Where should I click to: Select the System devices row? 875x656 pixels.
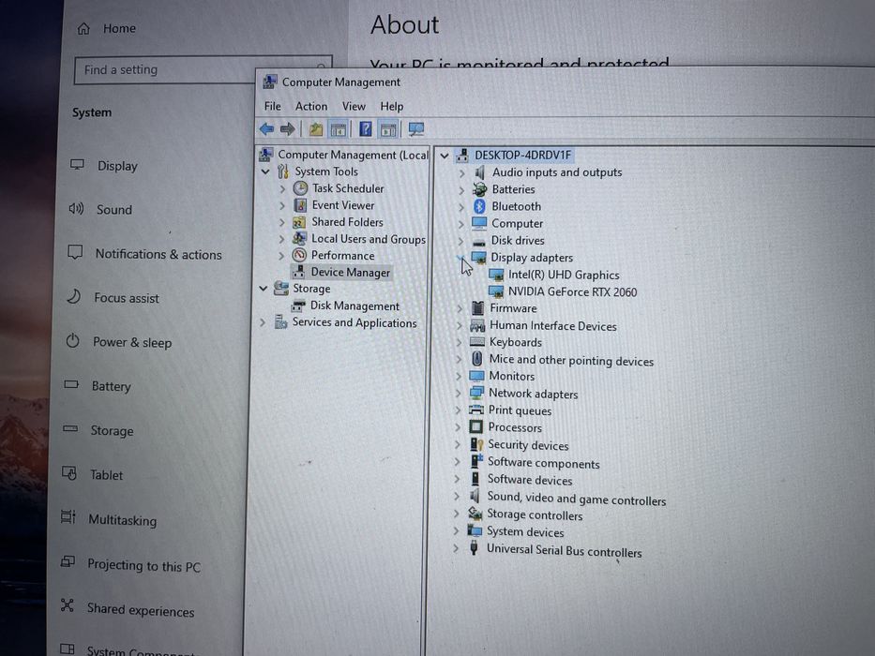525,532
